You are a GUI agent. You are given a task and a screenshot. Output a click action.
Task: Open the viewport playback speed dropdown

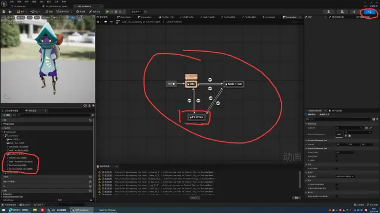(56, 18)
